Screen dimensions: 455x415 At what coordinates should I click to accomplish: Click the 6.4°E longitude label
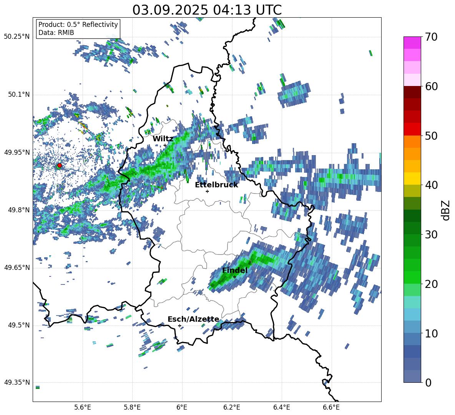[x=281, y=407]
